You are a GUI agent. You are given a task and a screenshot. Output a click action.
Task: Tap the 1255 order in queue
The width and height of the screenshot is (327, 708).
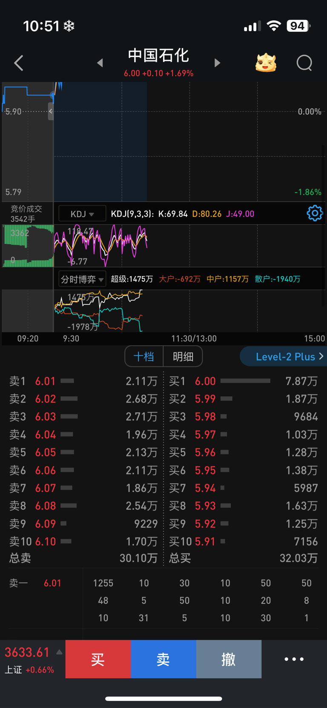[103, 583]
